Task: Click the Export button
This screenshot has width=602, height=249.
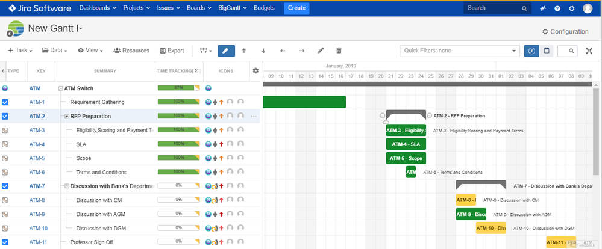Action: click(172, 51)
